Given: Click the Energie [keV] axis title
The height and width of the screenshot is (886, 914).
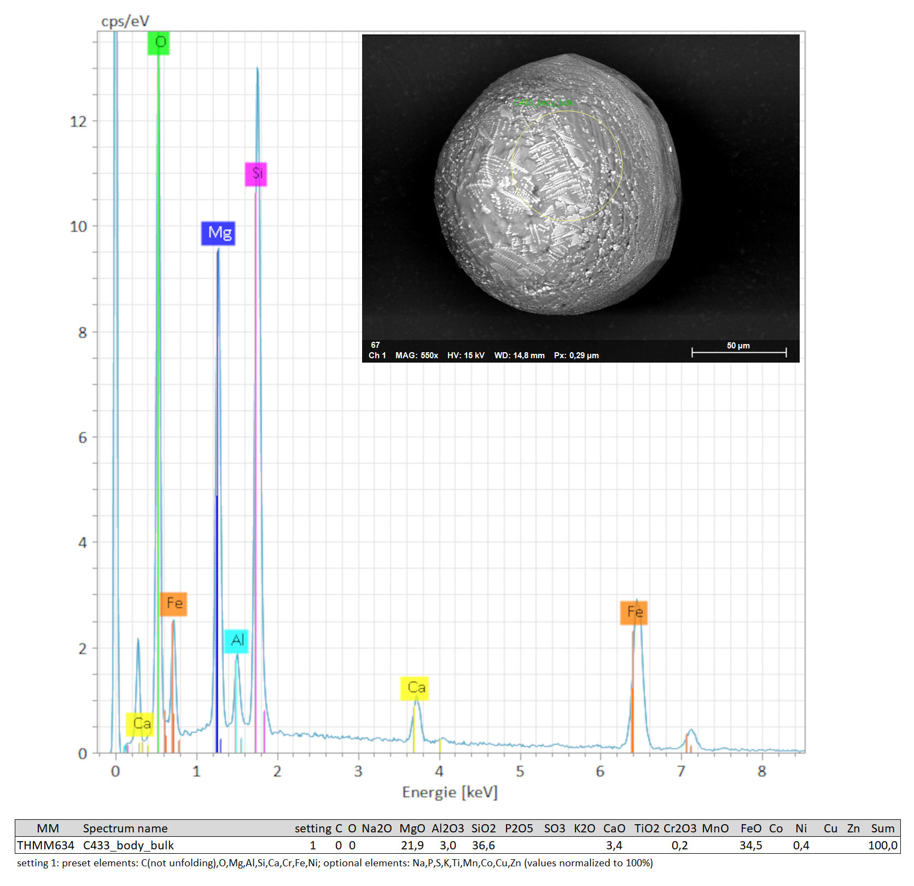Looking at the screenshot, I should [450, 792].
